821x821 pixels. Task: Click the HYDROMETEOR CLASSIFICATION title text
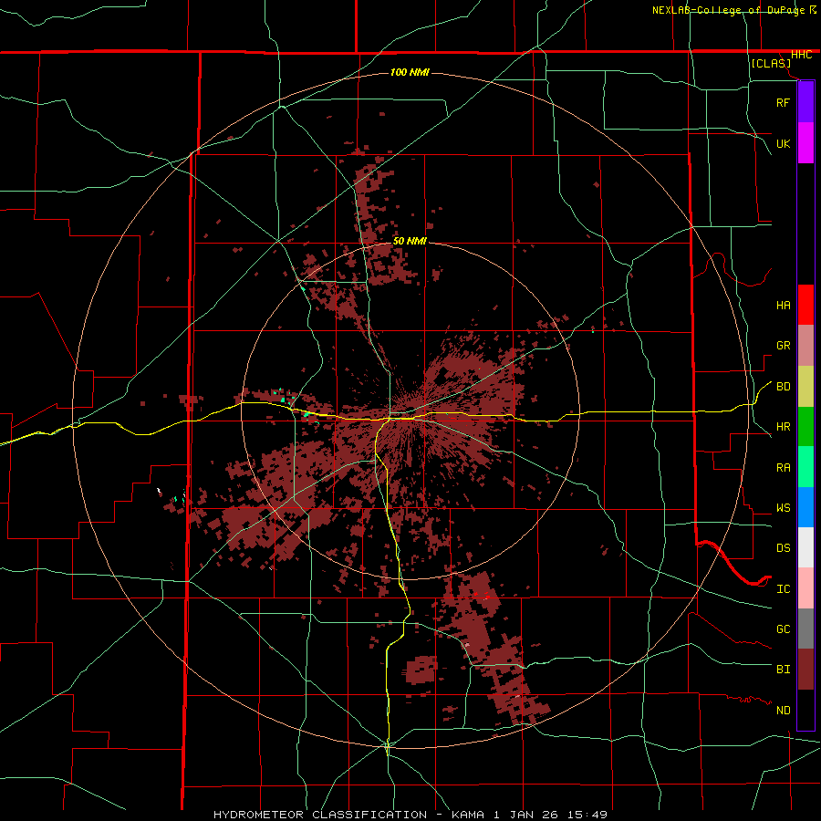[320, 815]
